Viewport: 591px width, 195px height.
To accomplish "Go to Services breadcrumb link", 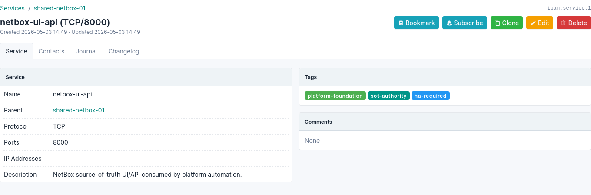I will tap(12, 8).
